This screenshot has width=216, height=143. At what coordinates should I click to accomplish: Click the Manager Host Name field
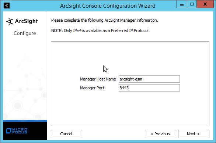(x=149, y=79)
